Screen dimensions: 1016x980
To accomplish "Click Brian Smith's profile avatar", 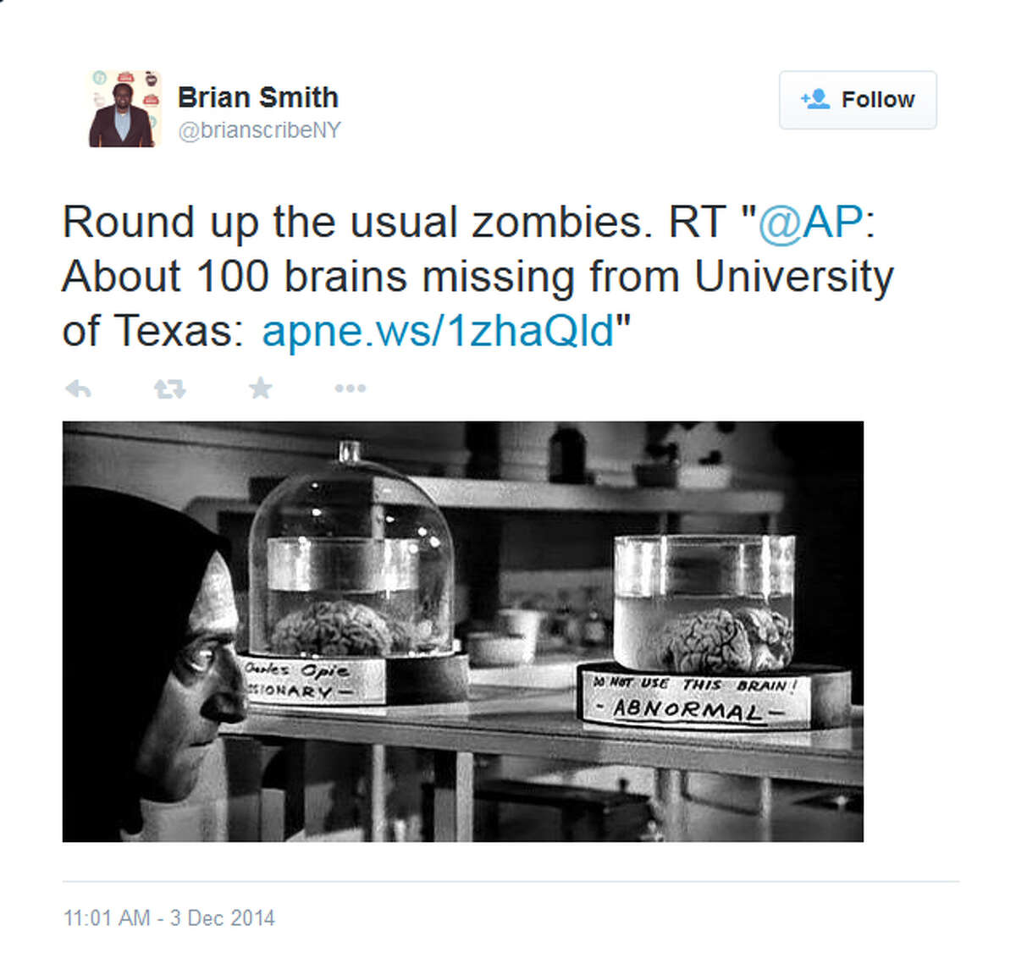I will [x=125, y=107].
